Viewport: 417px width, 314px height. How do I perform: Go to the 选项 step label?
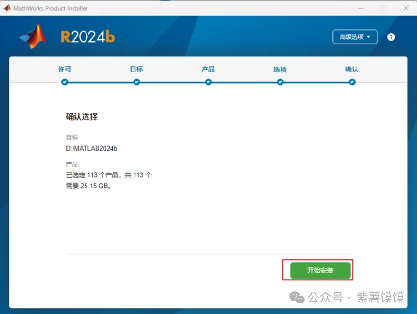[280, 70]
